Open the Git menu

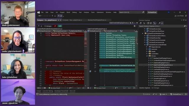point(57,12)
